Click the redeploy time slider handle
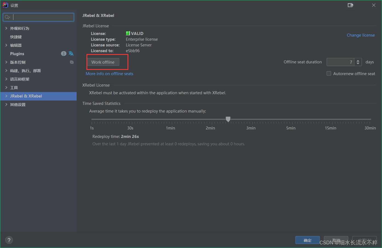This screenshot has height=248, width=382. (x=228, y=119)
